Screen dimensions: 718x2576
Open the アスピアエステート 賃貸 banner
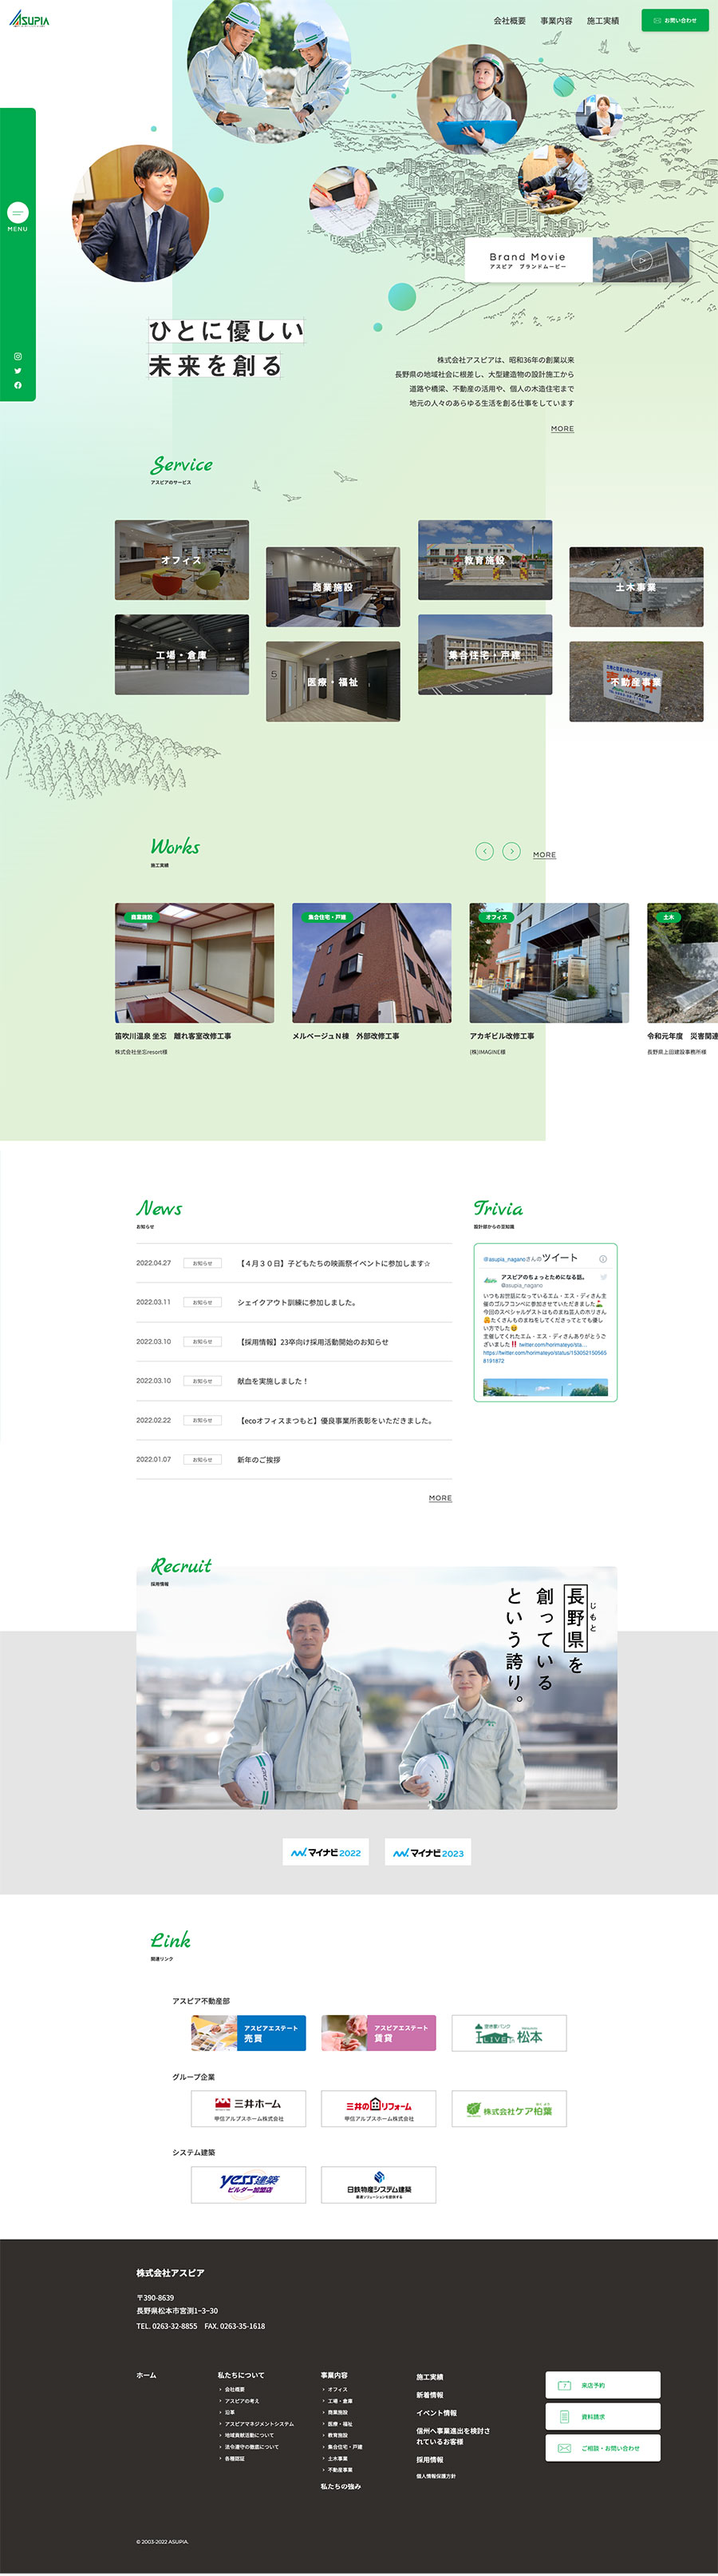[x=378, y=2033]
